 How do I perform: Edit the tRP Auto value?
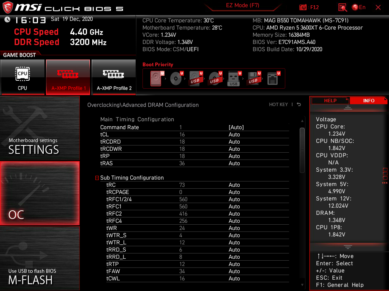(234, 156)
